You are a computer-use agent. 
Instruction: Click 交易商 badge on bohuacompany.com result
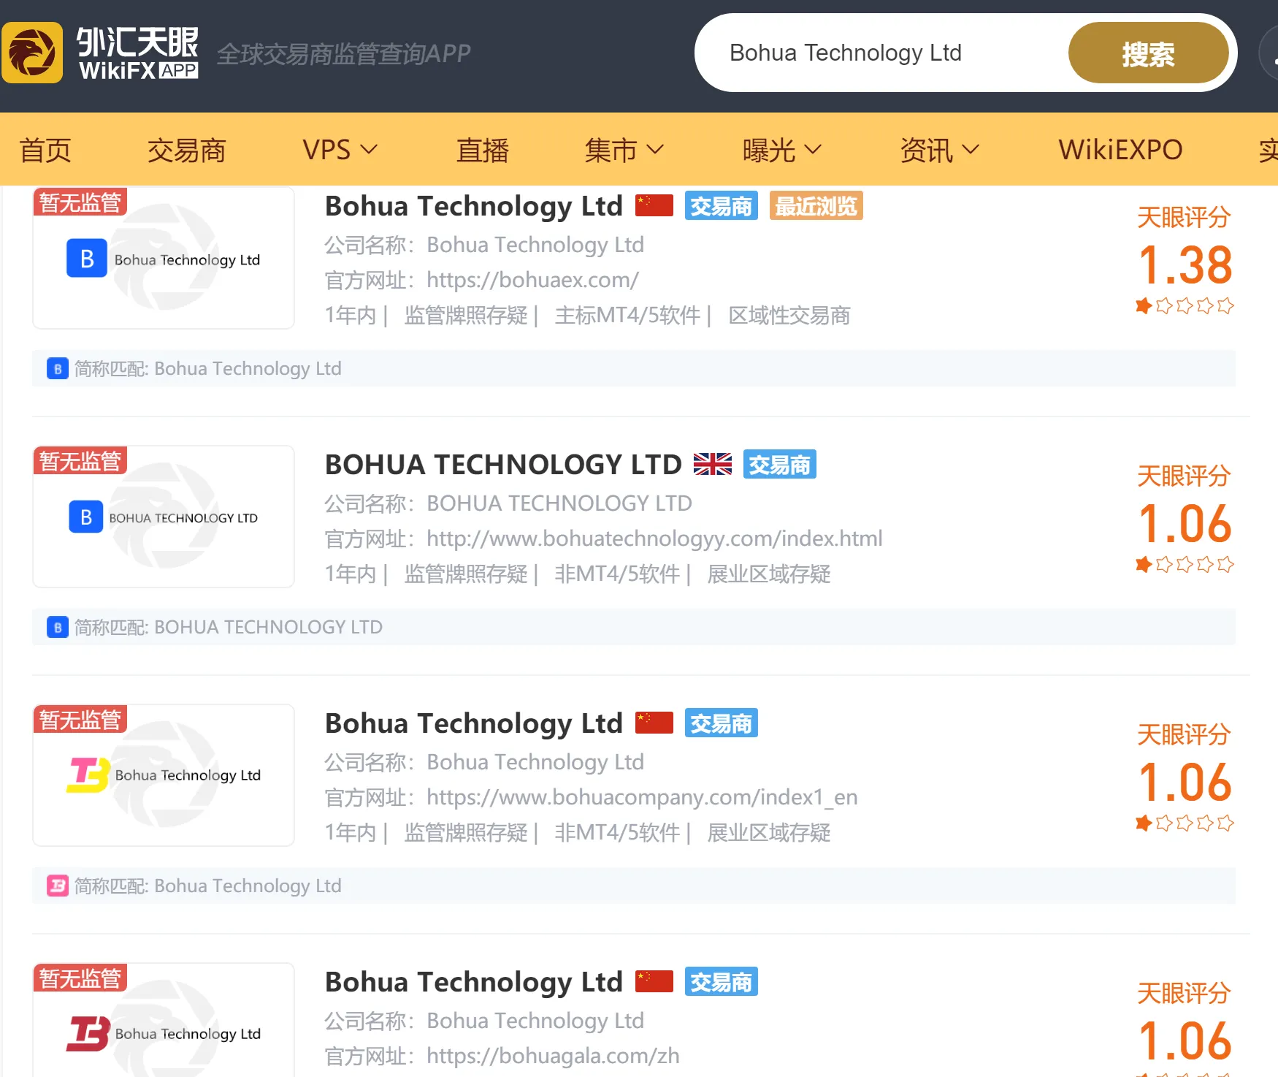pyautogui.click(x=721, y=723)
